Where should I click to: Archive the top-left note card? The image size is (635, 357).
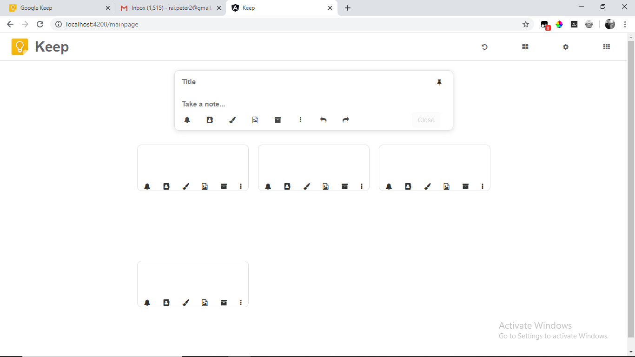(224, 186)
